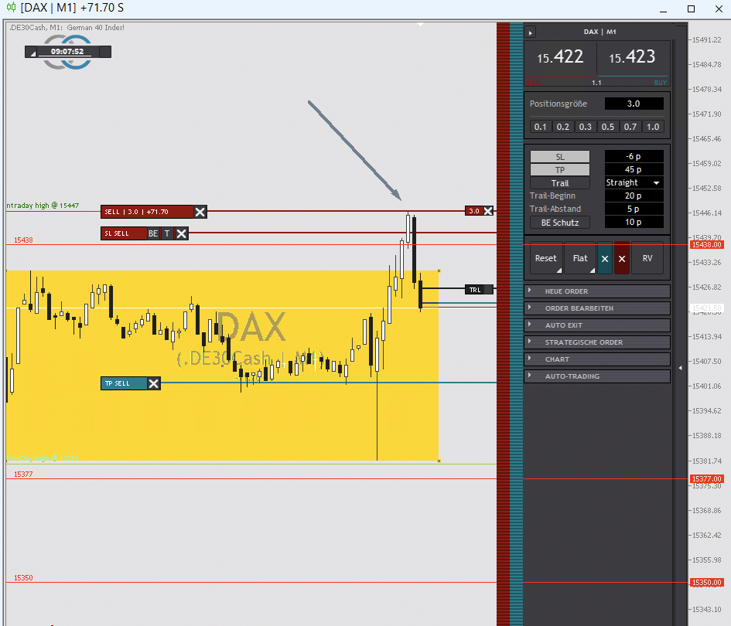Sell at the 15.422 bid price
Image resolution: width=731 pixels, height=626 pixels.
click(560, 58)
